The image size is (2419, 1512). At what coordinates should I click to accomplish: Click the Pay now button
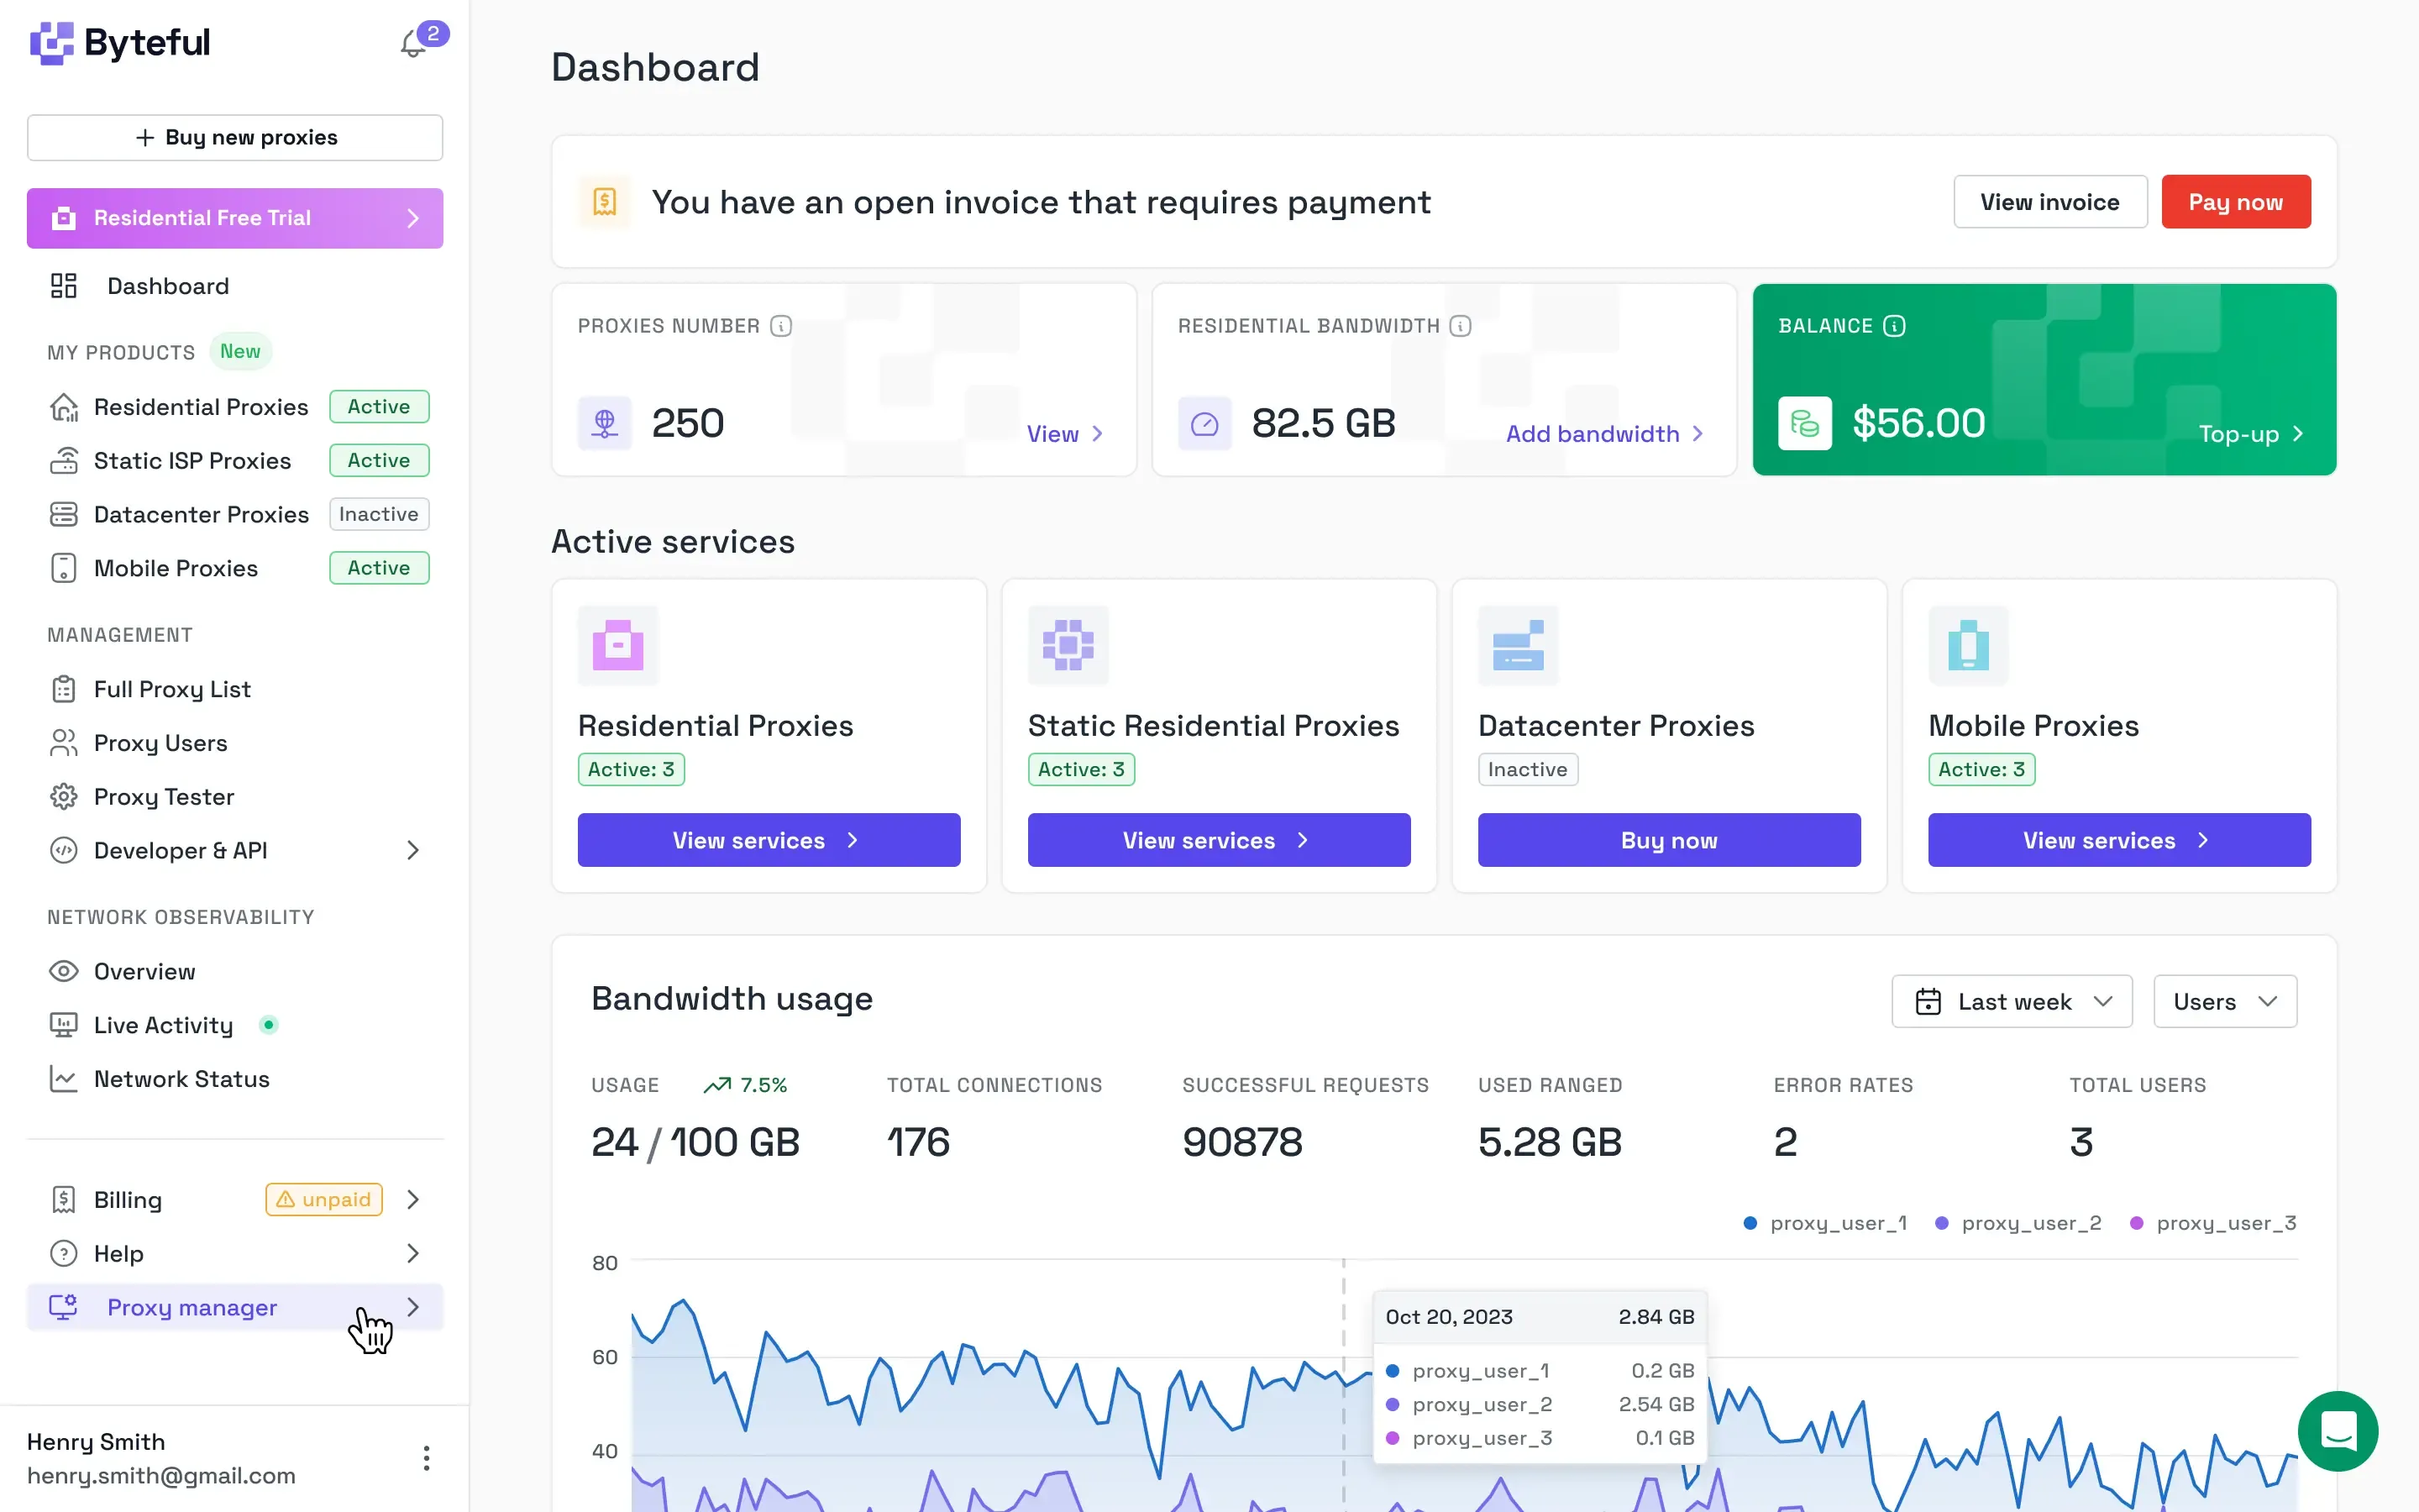point(2236,201)
